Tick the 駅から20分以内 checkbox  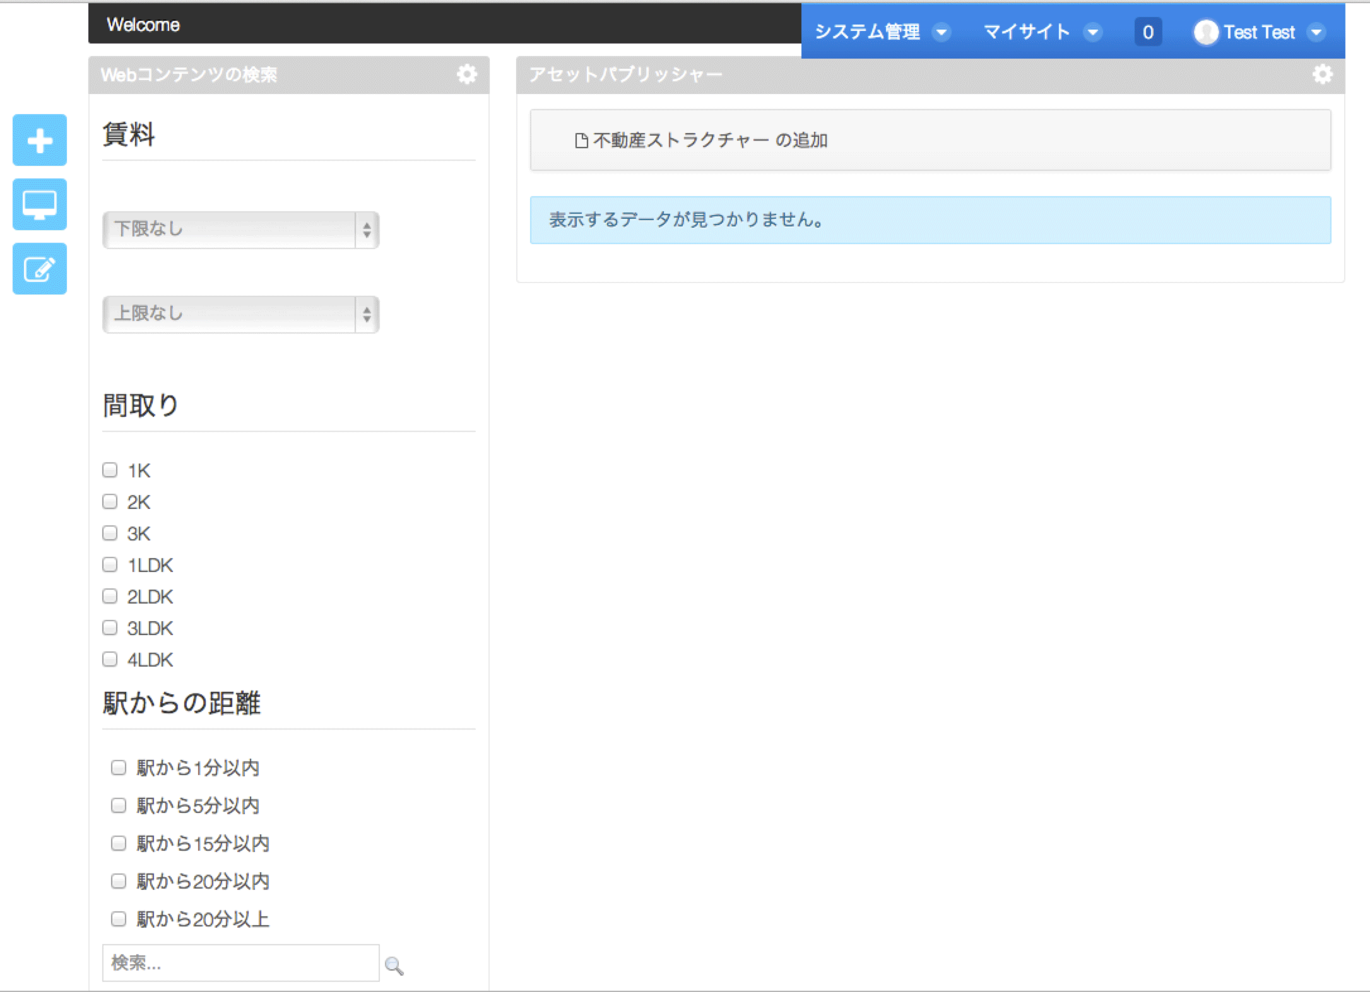pyautogui.click(x=119, y=881)
